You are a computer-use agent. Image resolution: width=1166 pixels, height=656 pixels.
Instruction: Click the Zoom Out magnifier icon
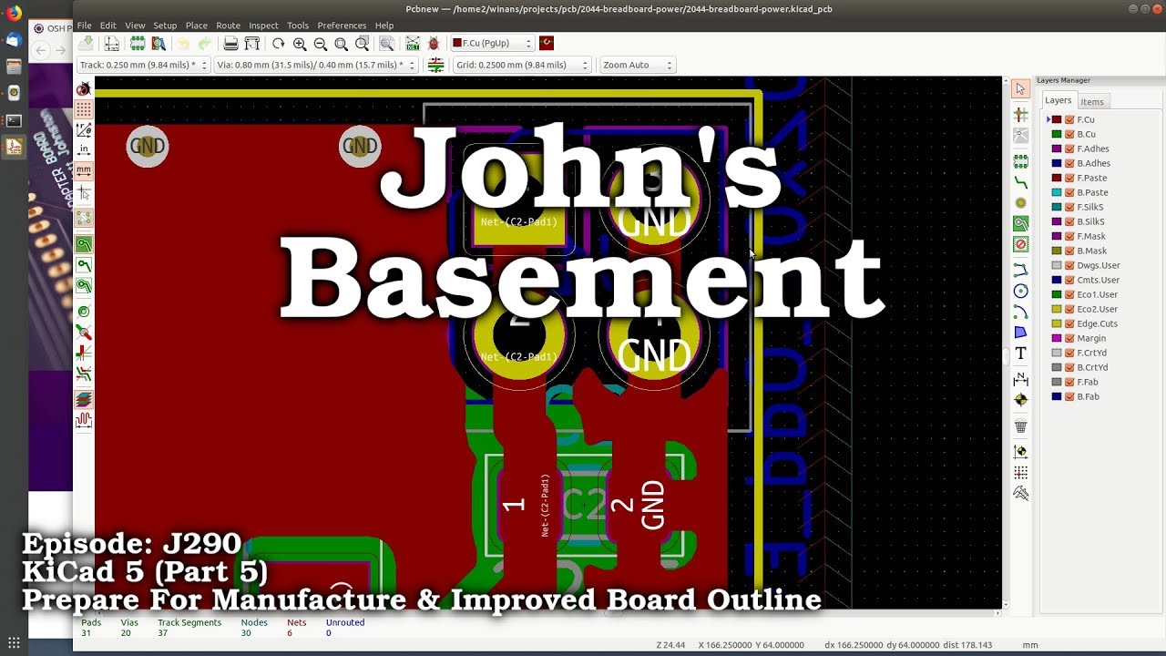(x=321, y=44)
